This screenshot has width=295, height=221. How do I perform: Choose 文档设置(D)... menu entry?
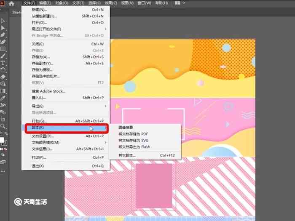click(66, 136)
